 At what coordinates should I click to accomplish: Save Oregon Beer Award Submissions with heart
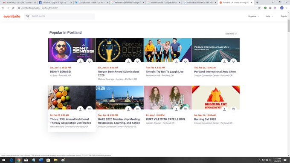[137, 62]
